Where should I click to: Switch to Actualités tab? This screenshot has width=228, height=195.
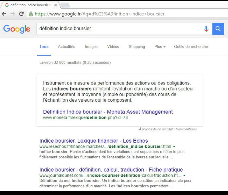[x=66, y=47]
